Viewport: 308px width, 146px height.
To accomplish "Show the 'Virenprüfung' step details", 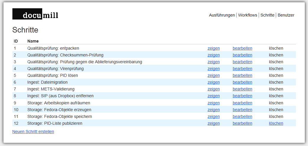I will click(214, 69).
